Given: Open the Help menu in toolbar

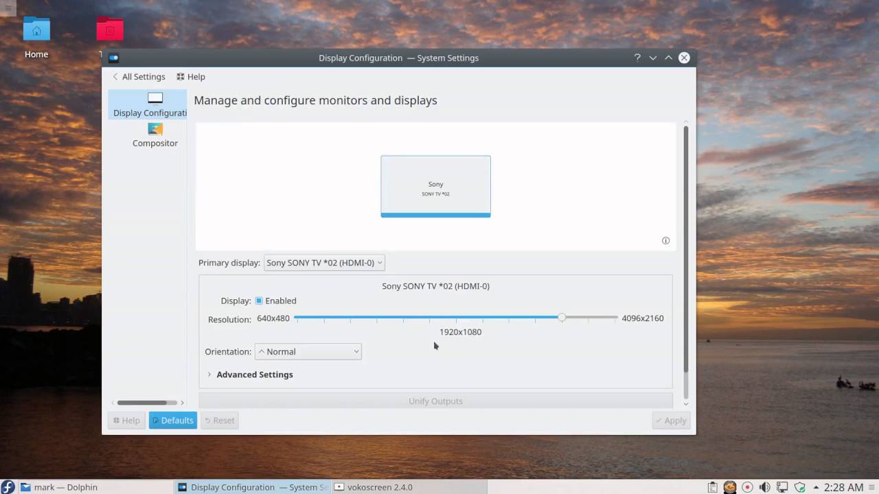Looking at the screenshot, I should click(x=191, y=77).
